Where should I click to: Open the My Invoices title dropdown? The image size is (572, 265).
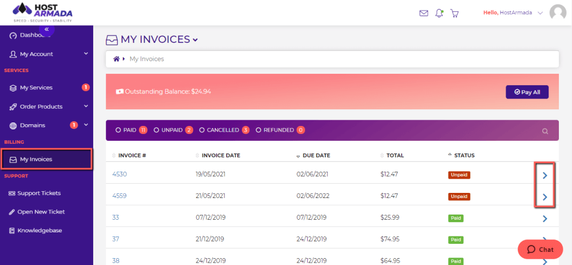click(196, 40)
